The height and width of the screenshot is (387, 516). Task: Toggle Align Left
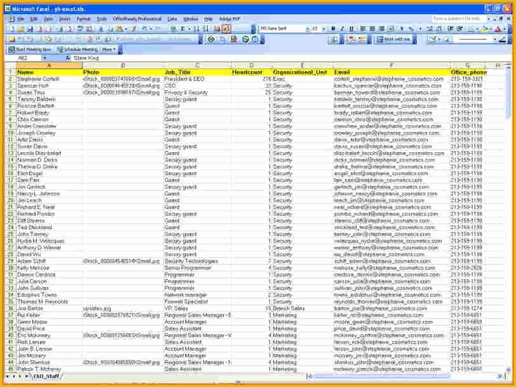(363, 29)
